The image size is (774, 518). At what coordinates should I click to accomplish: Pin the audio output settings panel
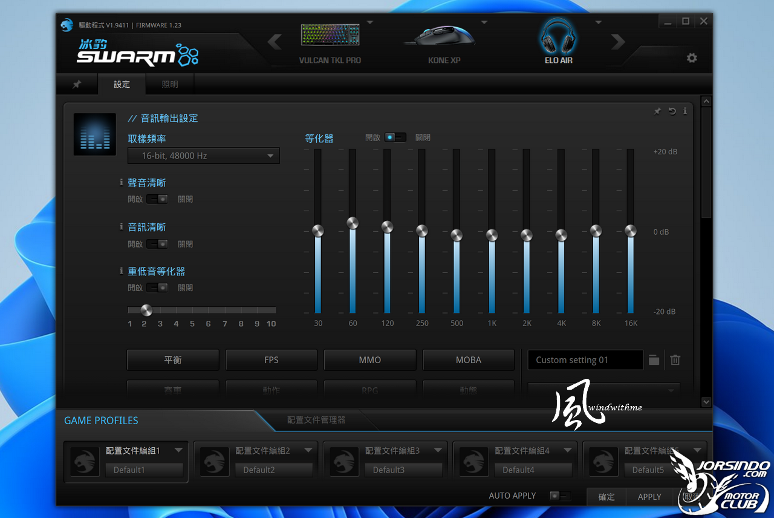pos(657,111)
